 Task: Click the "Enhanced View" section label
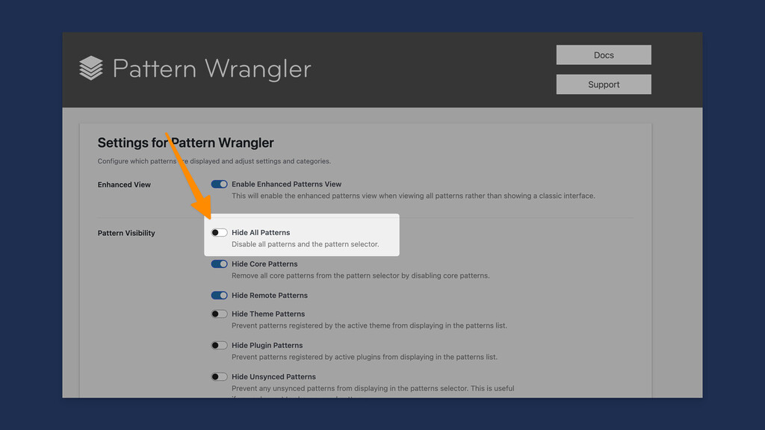coord(124,185)
